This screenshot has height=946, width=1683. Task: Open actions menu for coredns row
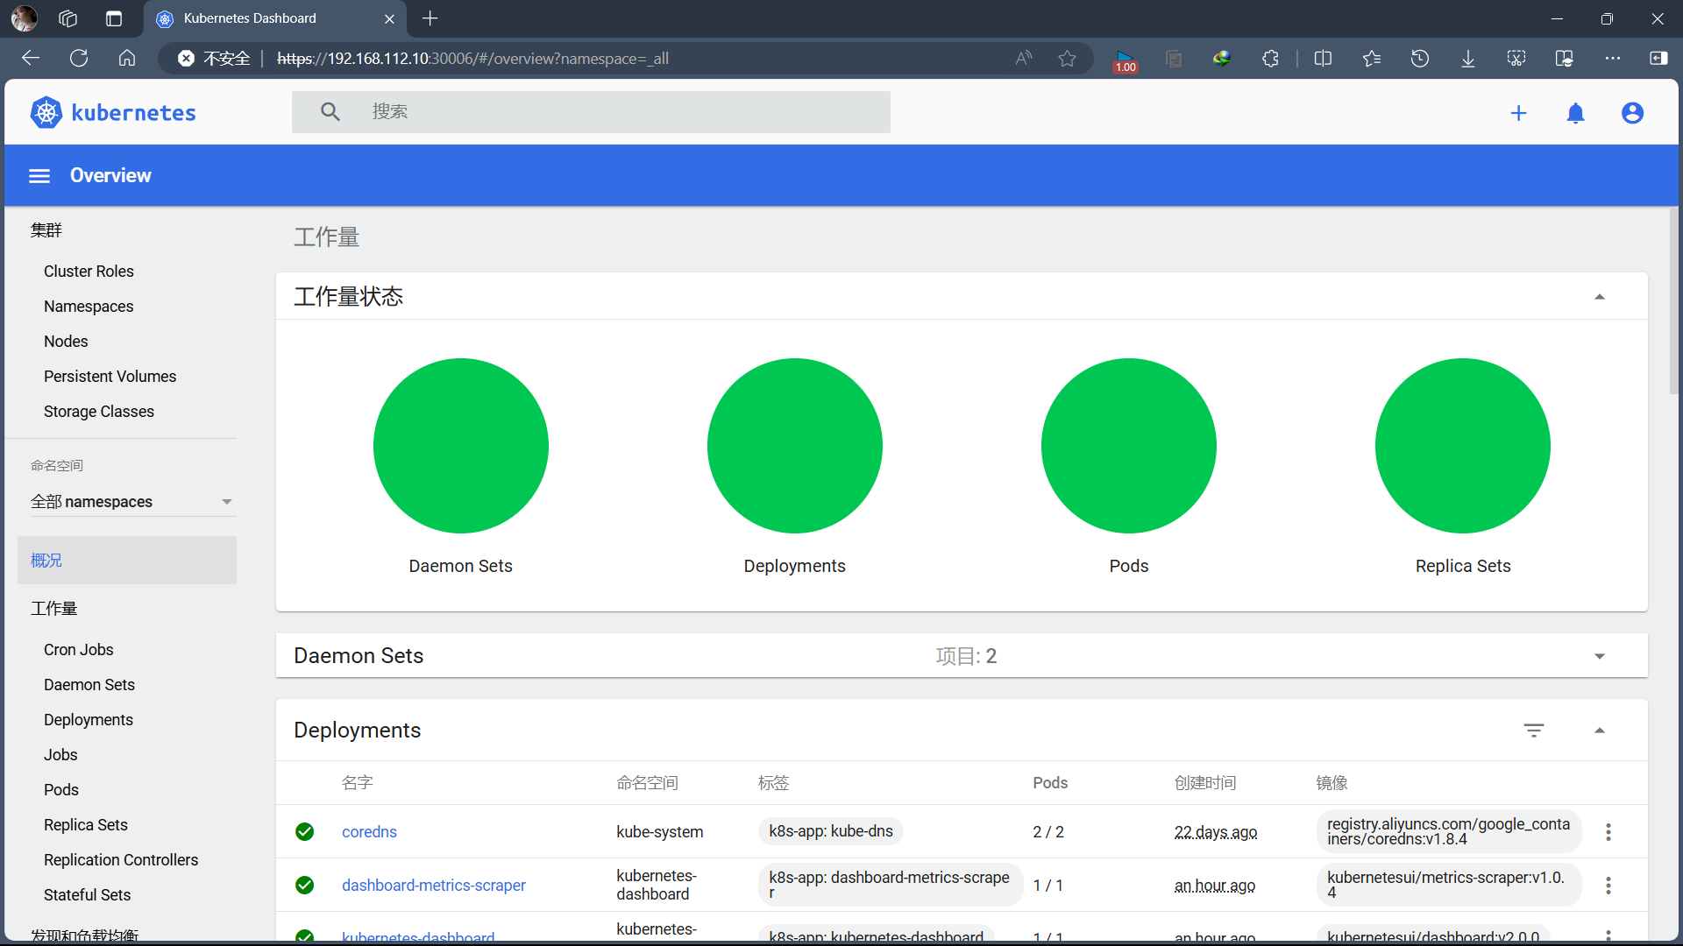[x=1608, y=832]
